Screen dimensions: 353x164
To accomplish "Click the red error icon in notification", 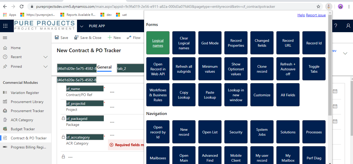I will tap(112, 145).
